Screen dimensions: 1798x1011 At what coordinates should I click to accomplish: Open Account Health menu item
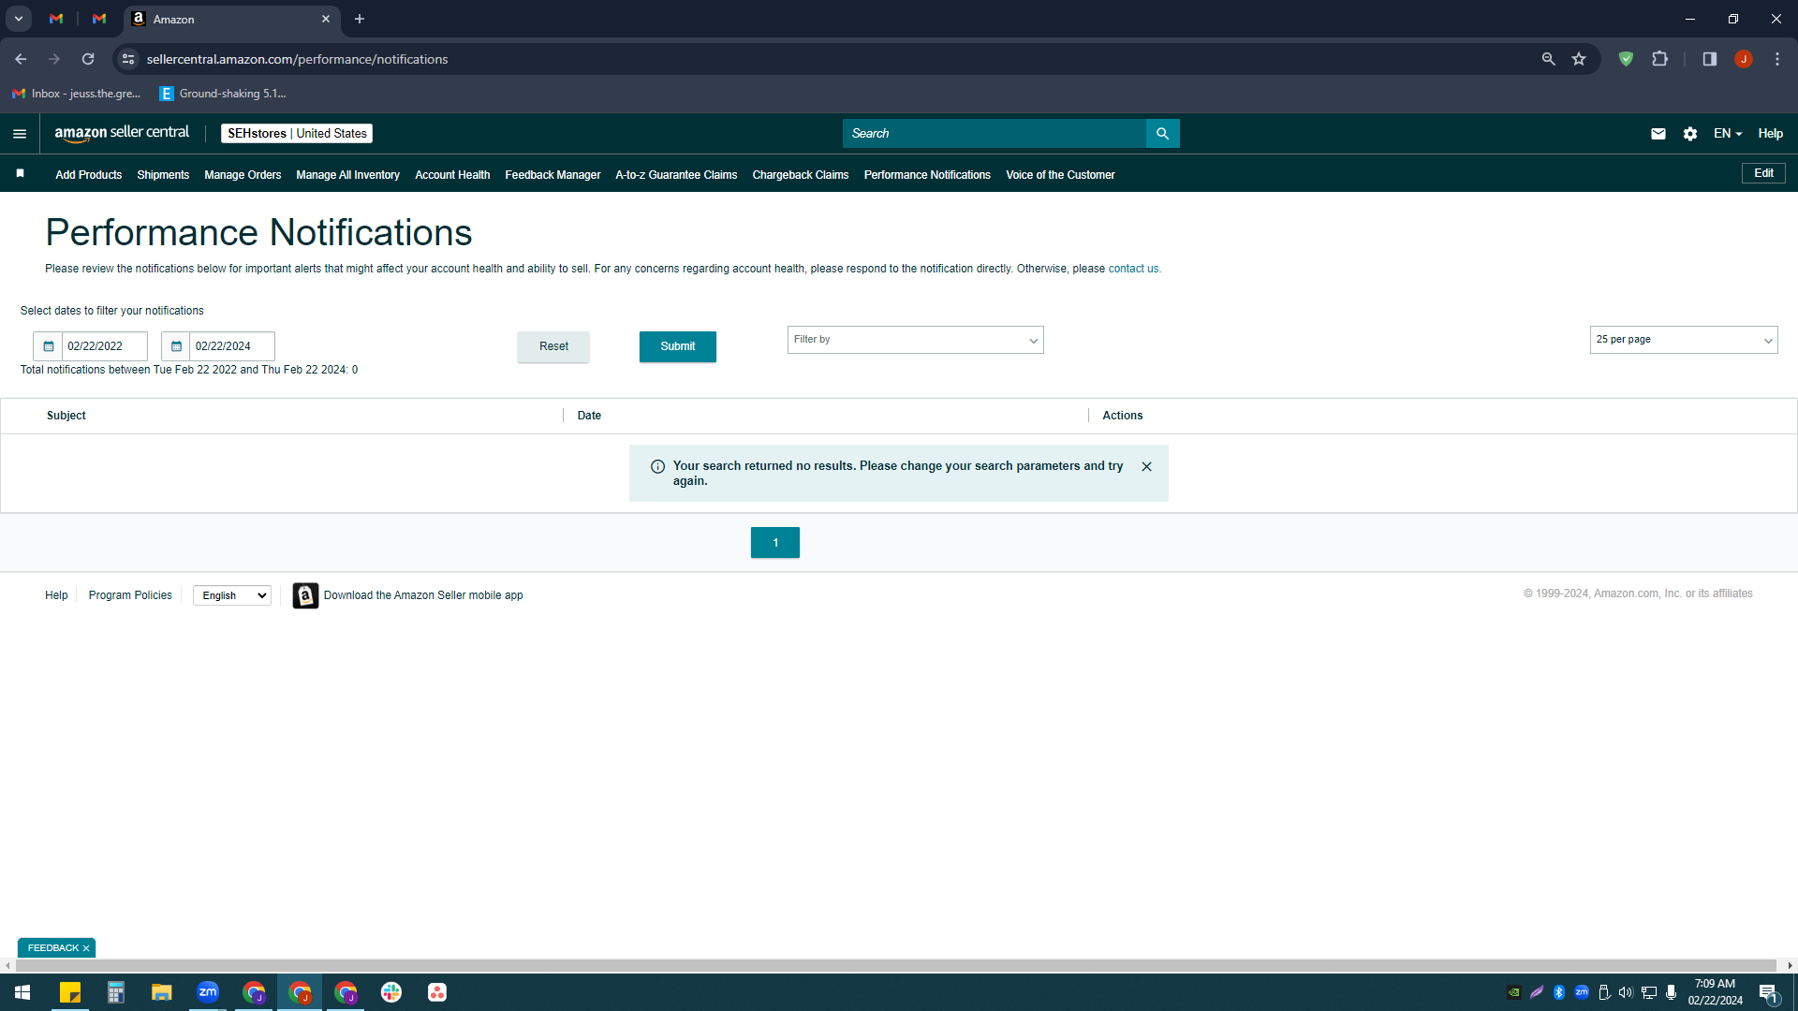pyautogui.click(x=452, y=175)
